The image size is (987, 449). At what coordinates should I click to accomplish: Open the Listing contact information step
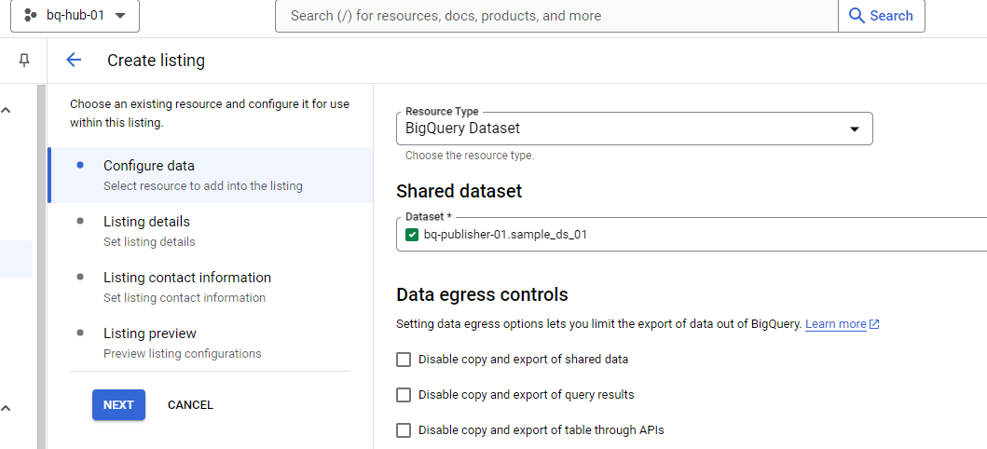click(186, 278)
